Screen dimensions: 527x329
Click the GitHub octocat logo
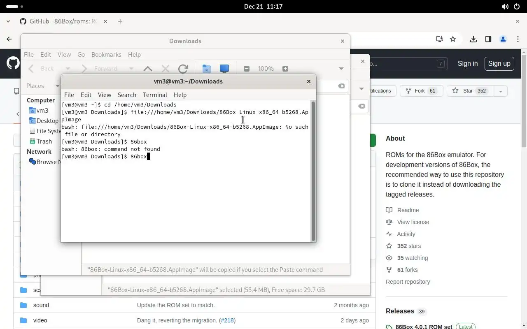tap(13, 63)
